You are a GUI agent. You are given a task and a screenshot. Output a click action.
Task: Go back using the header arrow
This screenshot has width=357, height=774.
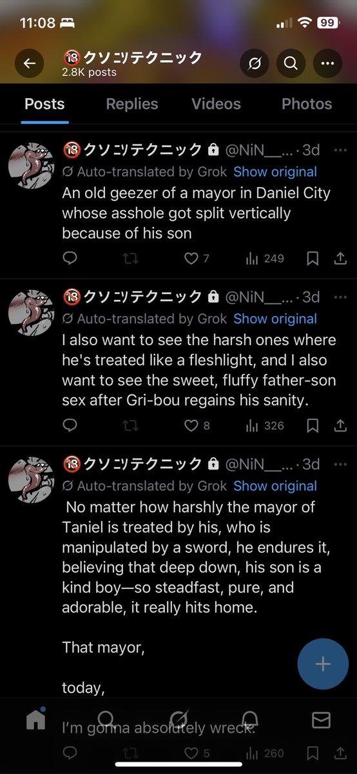point(30,63)
